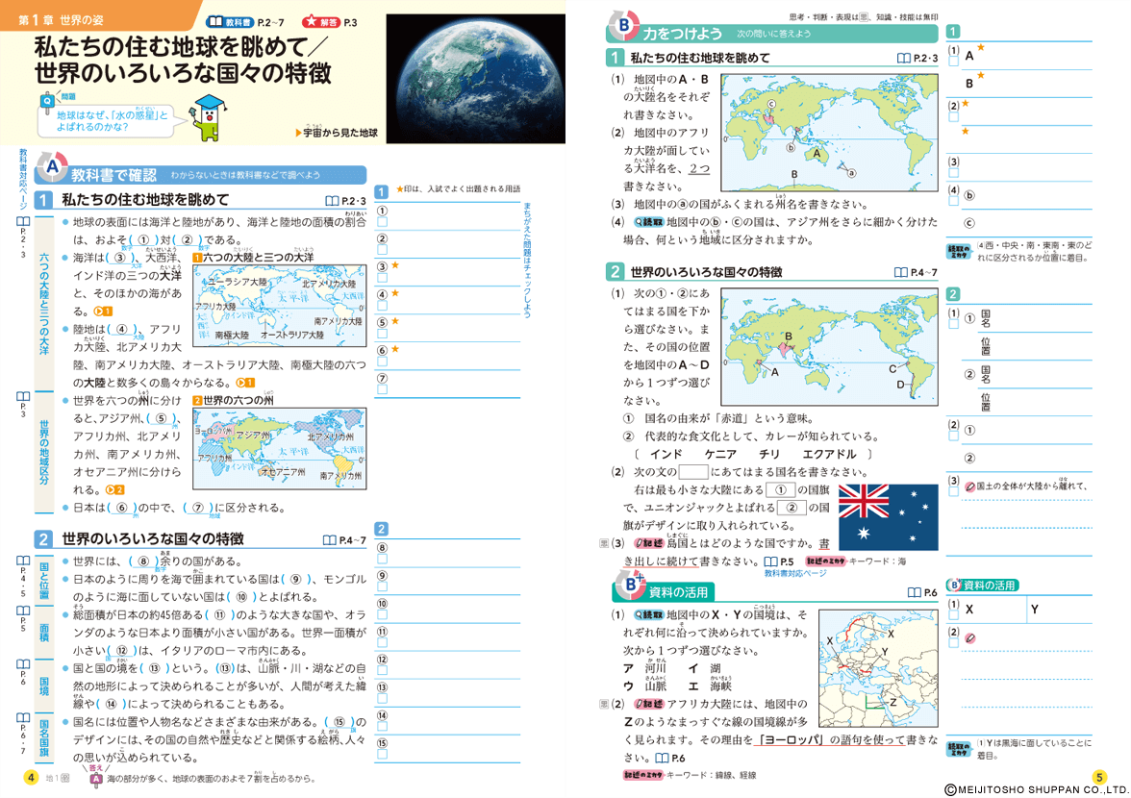Click book icon next to P.4~7 on right page
Viewport: 1131px width, 798px height.
(x=900, y=272)
